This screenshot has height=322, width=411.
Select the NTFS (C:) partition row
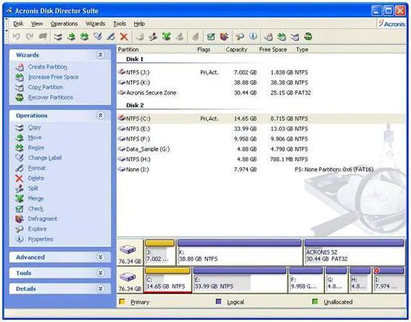pos(261,119)
